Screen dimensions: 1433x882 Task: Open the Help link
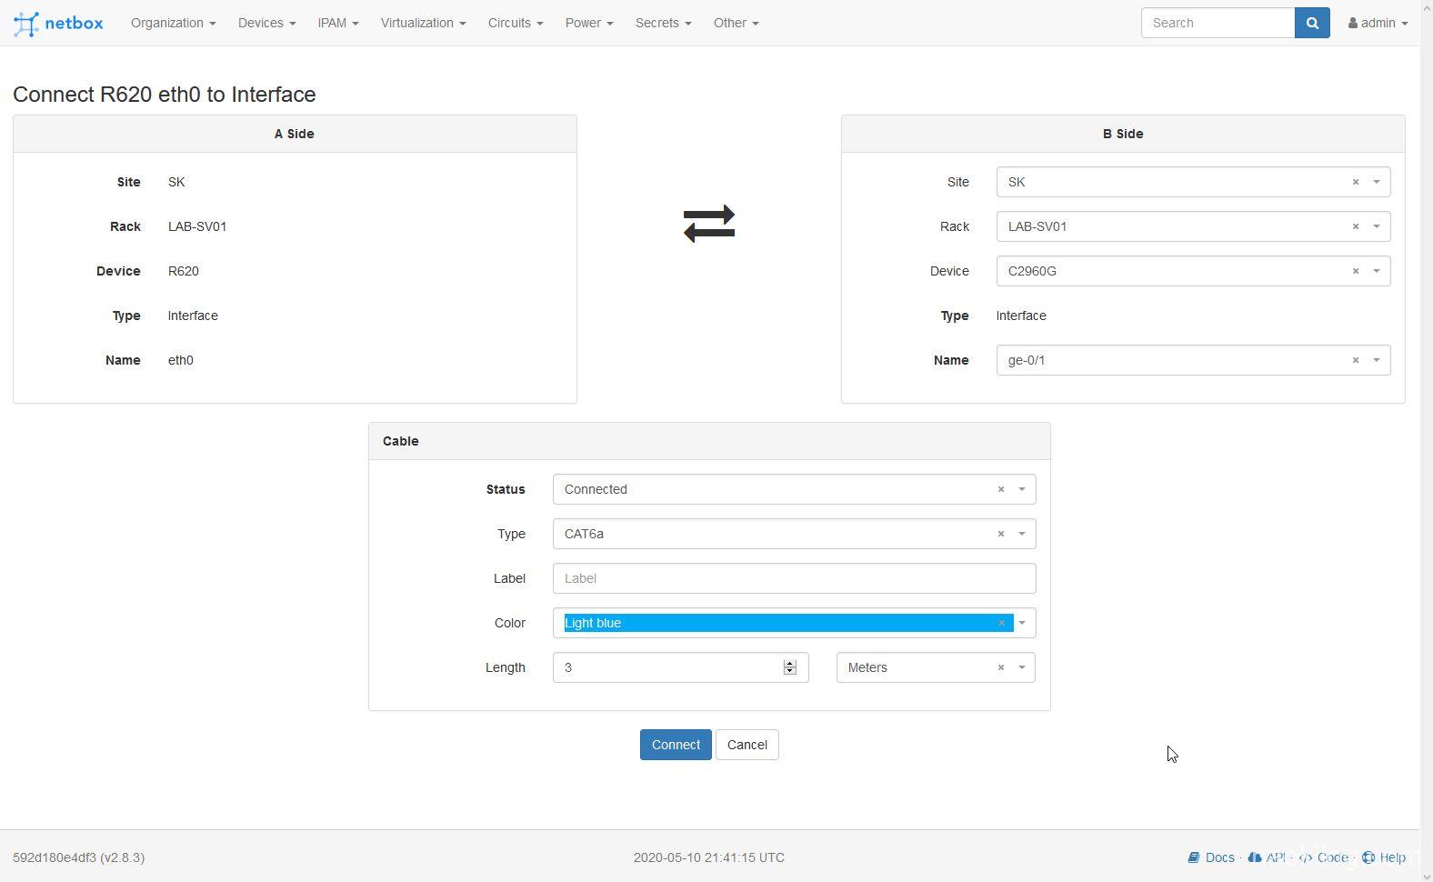1392,857
